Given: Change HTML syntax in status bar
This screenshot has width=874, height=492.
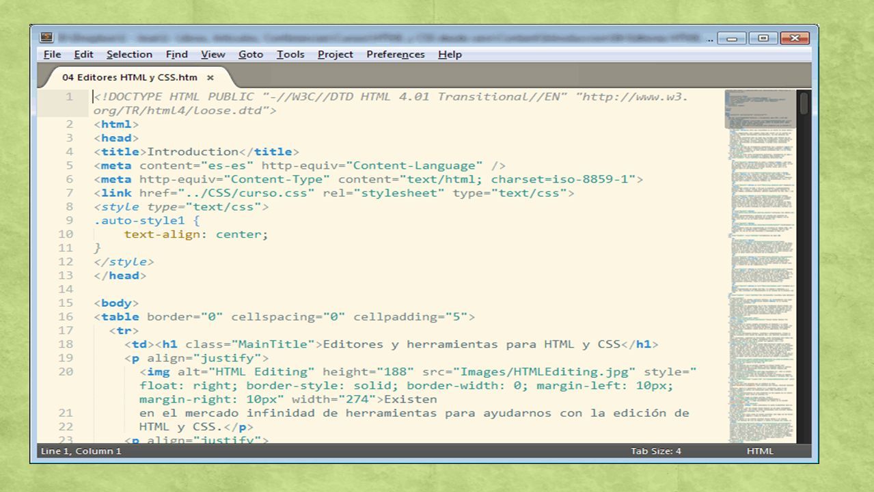Looking at the screenshot, I should [x=760, y=451].
